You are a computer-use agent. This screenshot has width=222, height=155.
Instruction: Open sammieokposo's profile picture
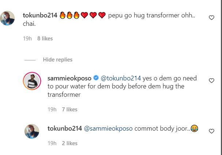click(x=32, y=80)
